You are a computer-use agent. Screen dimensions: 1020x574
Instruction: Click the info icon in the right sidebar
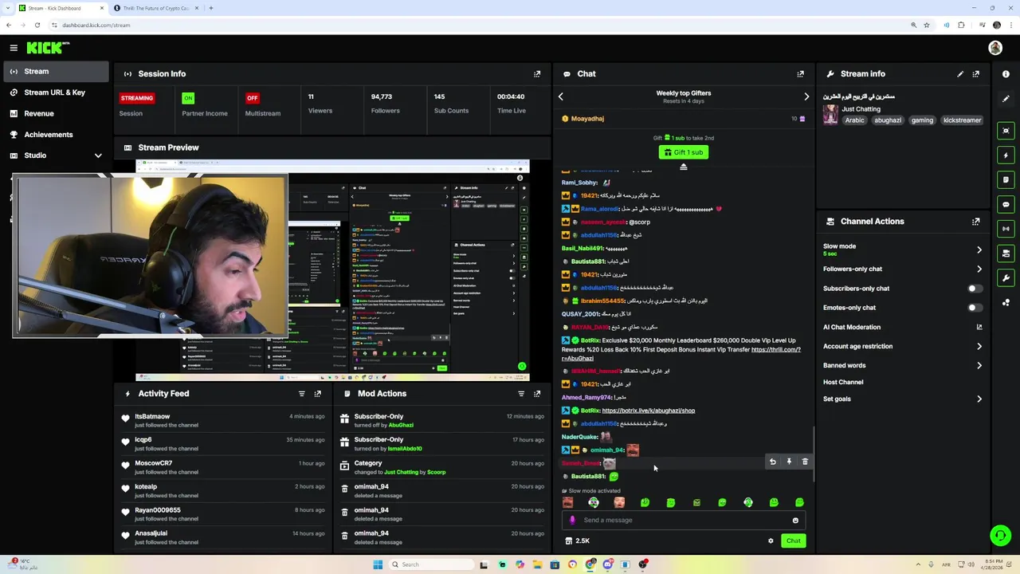tap(1006, 74)
